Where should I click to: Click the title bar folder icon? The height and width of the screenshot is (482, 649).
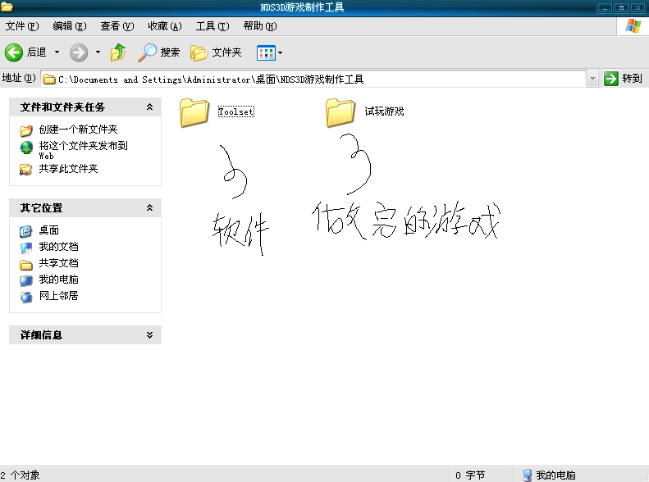coord(7,7)
